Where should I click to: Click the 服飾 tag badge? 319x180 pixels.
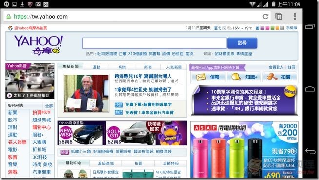click(x=65, y=152)
